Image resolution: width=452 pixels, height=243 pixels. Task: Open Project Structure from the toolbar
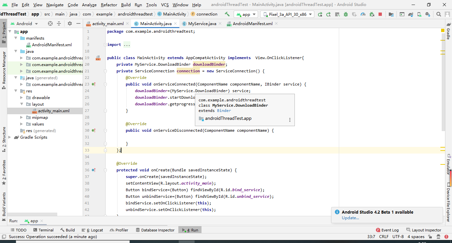391,14
